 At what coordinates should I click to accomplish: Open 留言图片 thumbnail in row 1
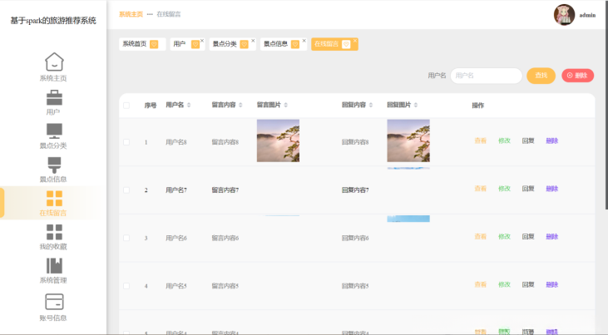pos(278,140)
